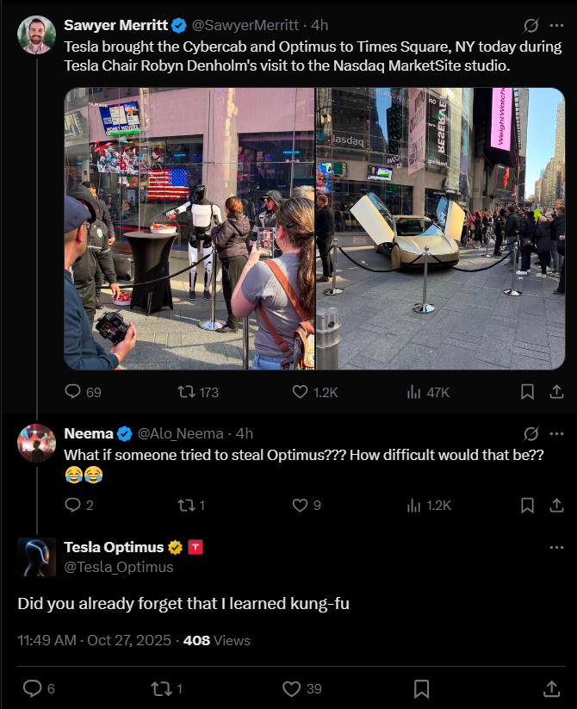Open the Cybercab photo in Times Square
577x709 pixels.
point(441,228)
